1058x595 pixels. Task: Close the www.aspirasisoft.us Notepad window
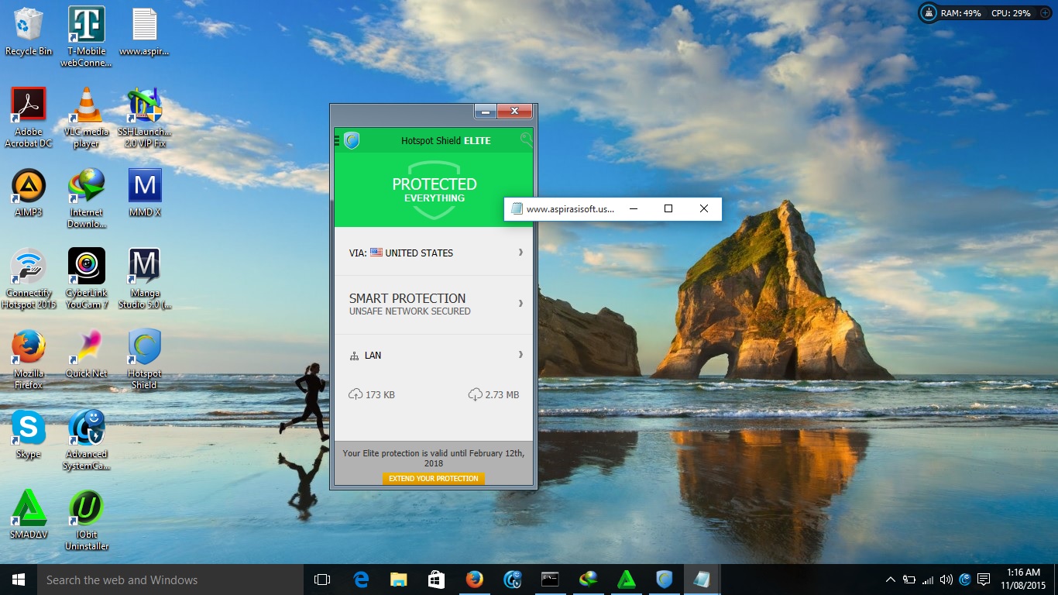pos(704,208)
